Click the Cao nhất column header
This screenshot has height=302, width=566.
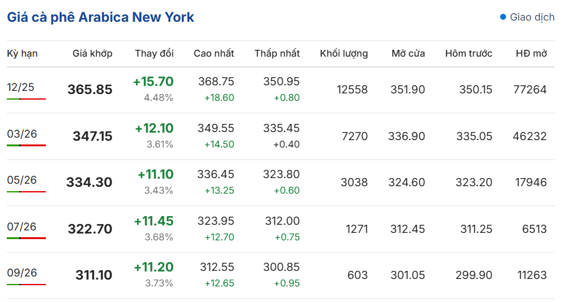pos(214,54)
